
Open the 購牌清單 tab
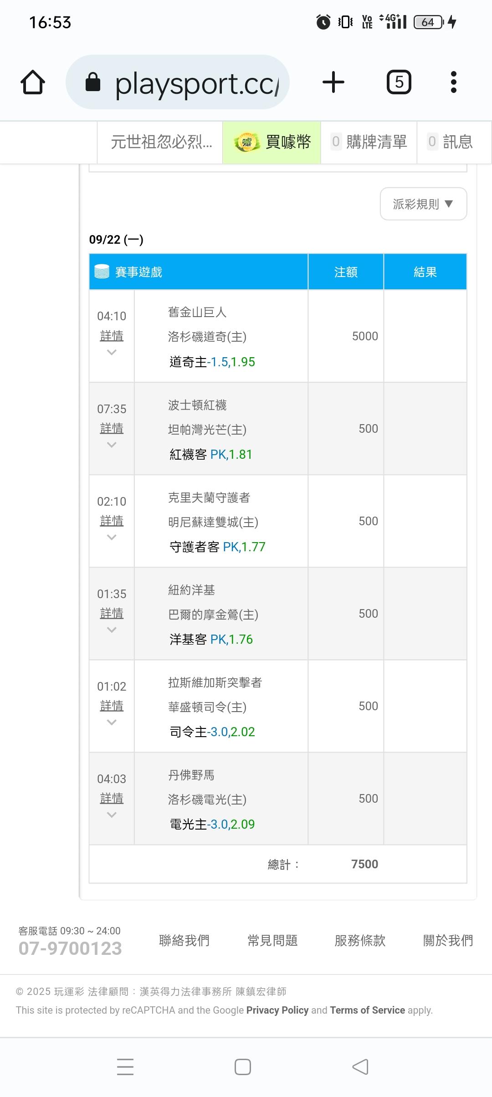click(x=369, y=142)
